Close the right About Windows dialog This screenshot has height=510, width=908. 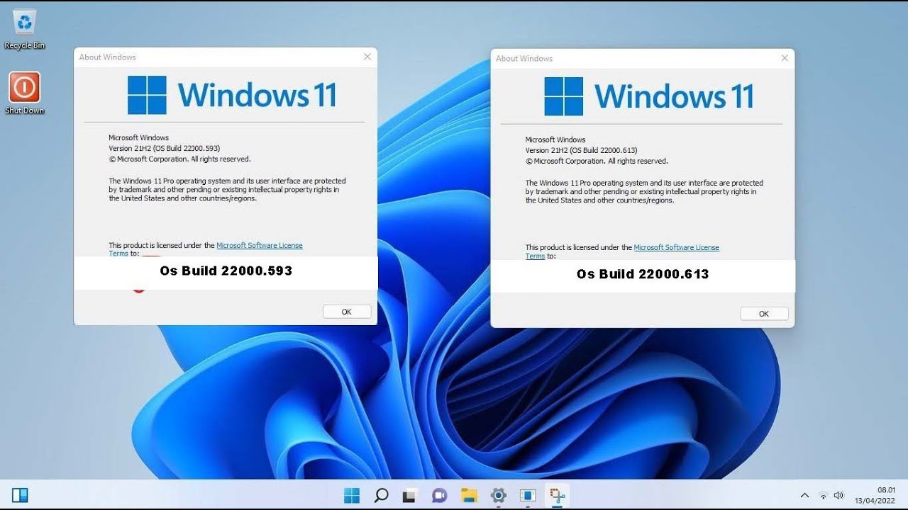(x=785, y=58)
